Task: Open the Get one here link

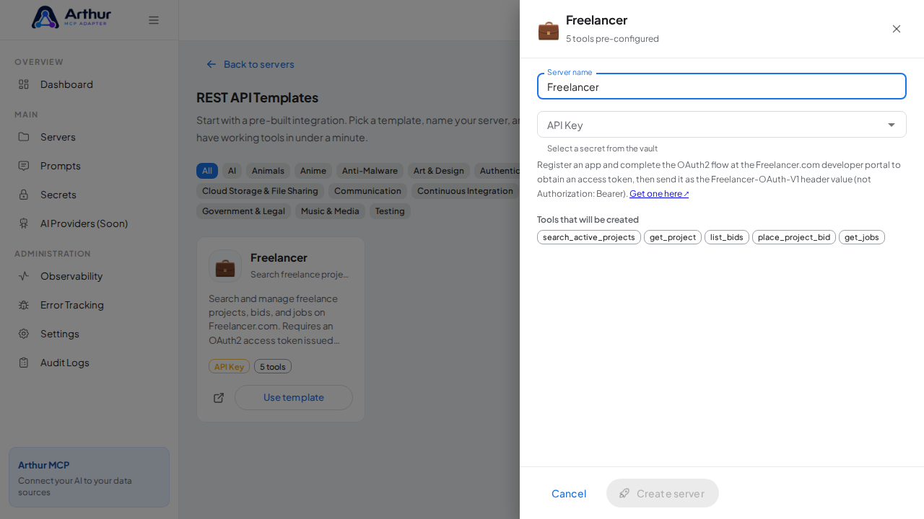Action: tap(659, 193)
